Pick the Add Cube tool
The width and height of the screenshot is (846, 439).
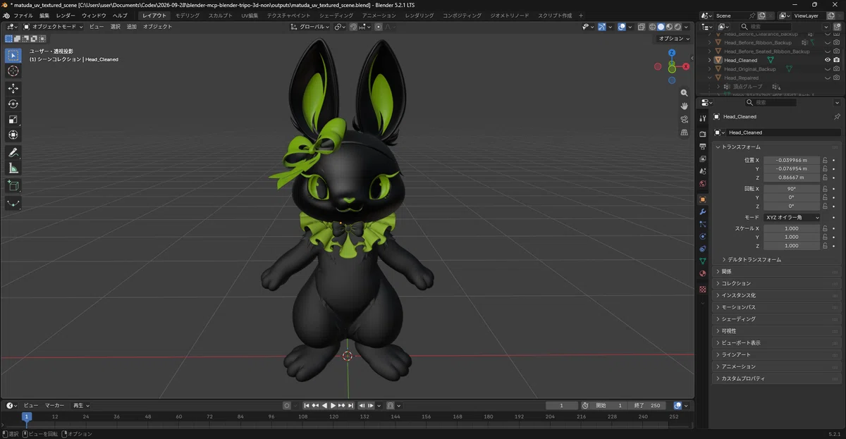pyautogui.click(x=13, y=185)
